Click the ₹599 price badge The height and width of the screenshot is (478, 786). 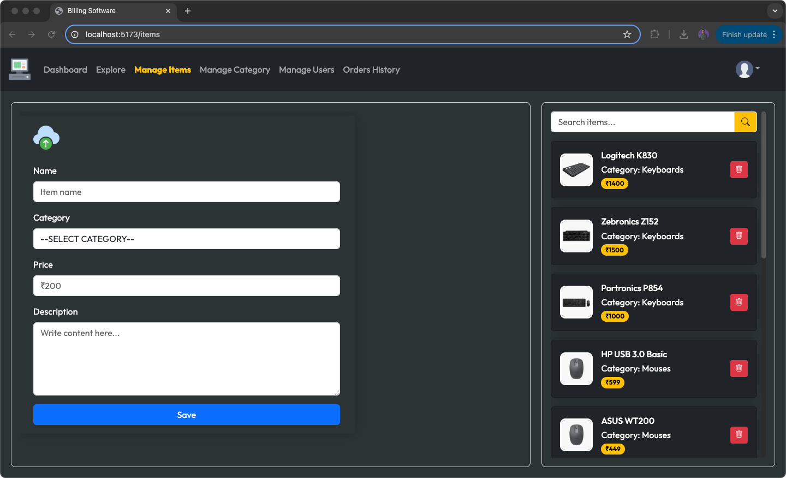pyautogui.click(x=612, y=382)
